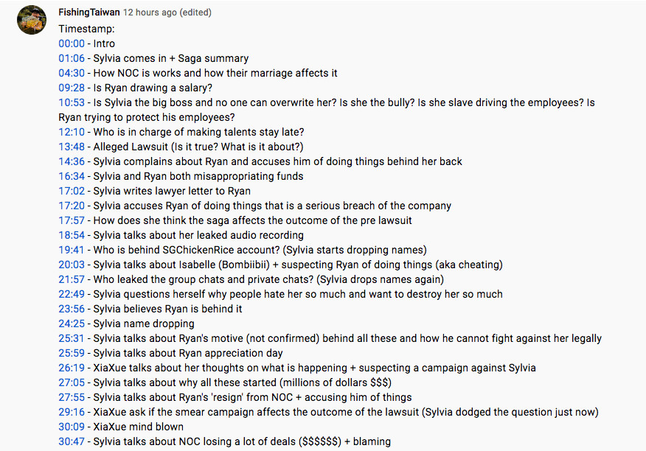Open timestamp 13:48 Alleged Lawsuit
The width and height of the screenshot is (646, 451).
pos(72,147)
